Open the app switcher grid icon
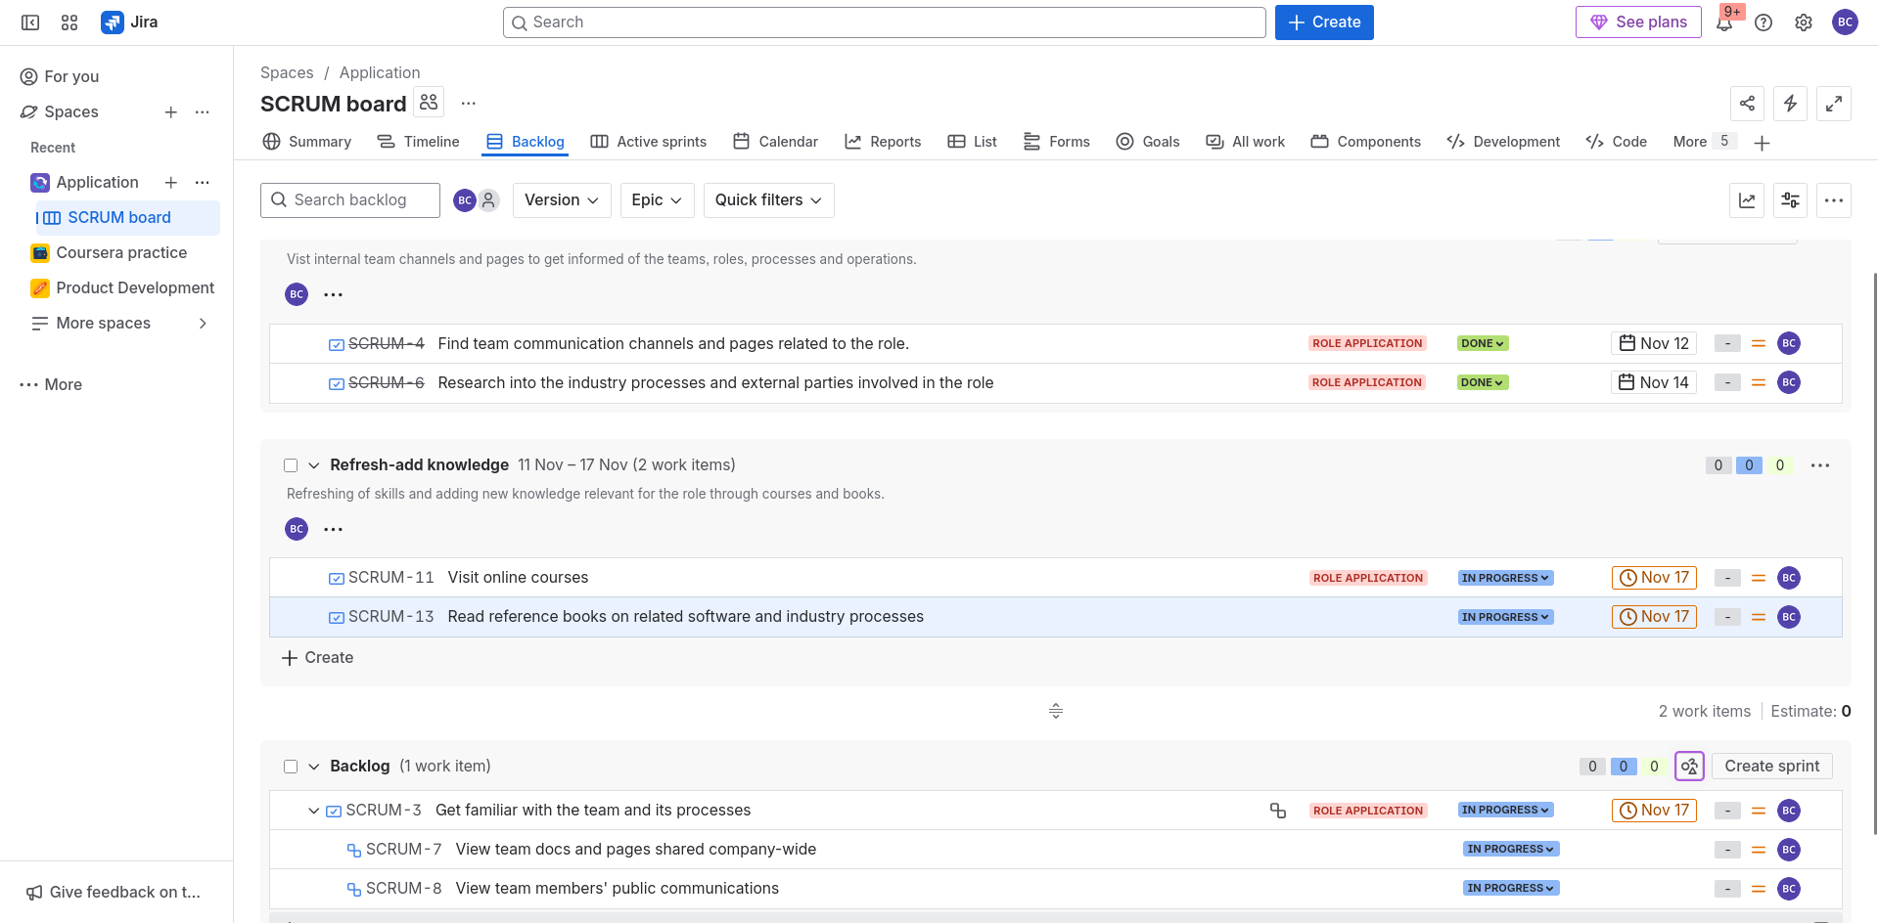The image size is (1878, 923). (69, 22)
